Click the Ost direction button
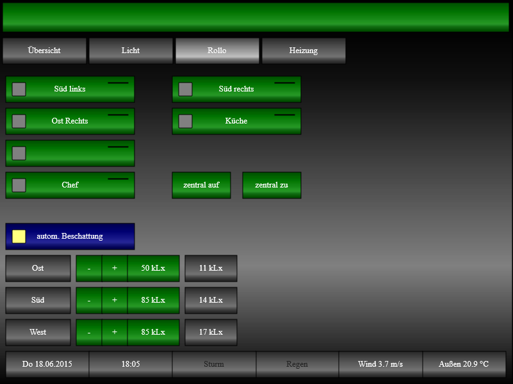 [x=38, y=268]
